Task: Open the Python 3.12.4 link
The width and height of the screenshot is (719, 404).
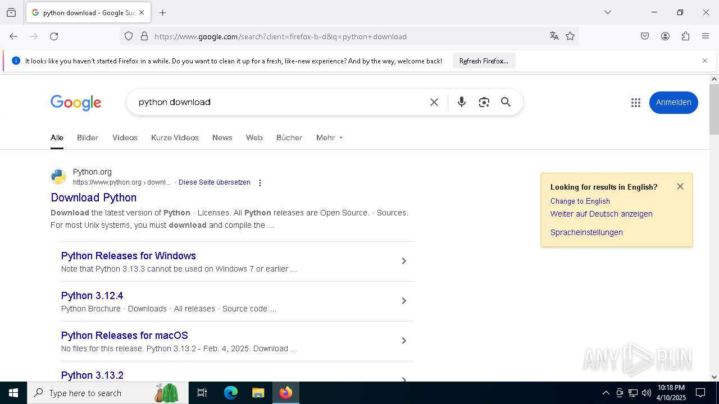Action: (x=92, y=296)
